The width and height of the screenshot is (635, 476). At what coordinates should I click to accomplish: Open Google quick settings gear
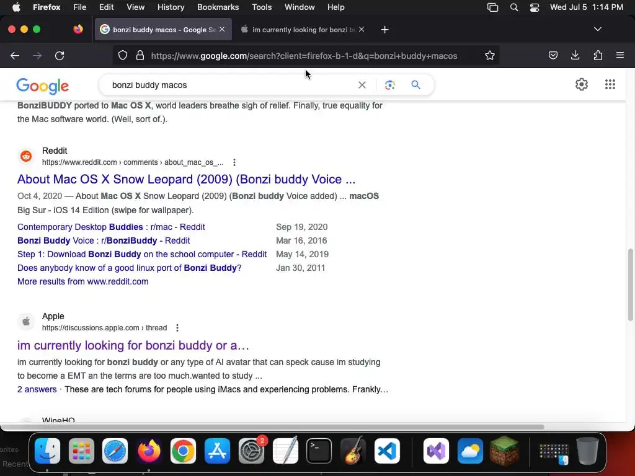(582, 84)
